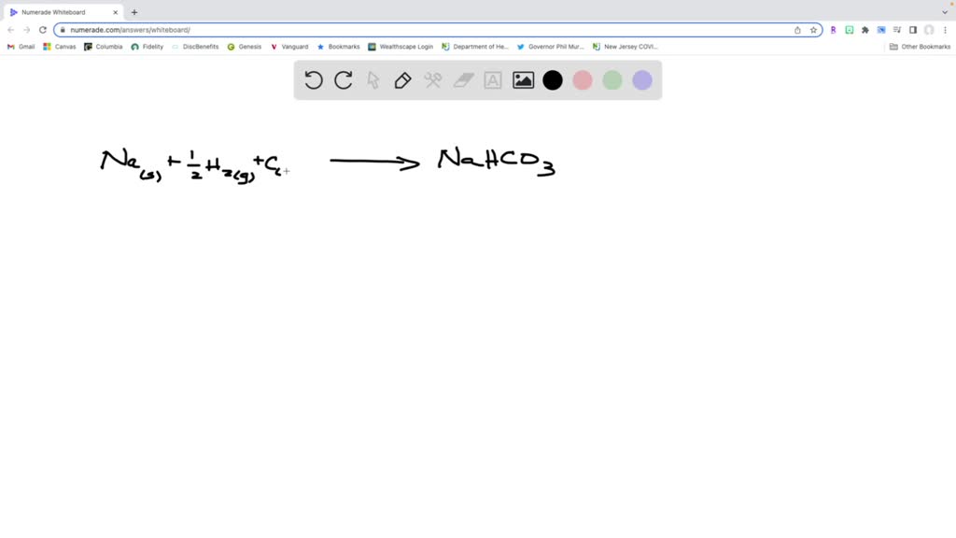Viewport: 956px width, 538px height.
Task: Click inside the address bar
Action: (x=280, y=29)
